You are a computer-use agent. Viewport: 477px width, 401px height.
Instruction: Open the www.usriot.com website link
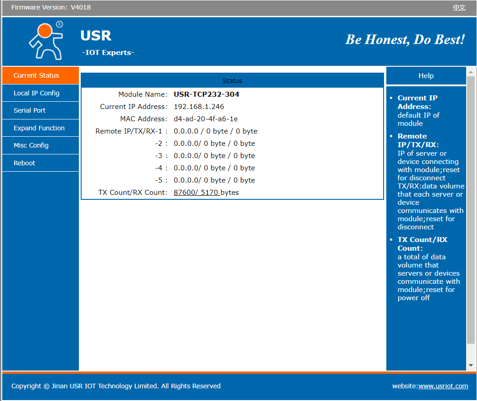pyautogui.click(x=443, y=386)
